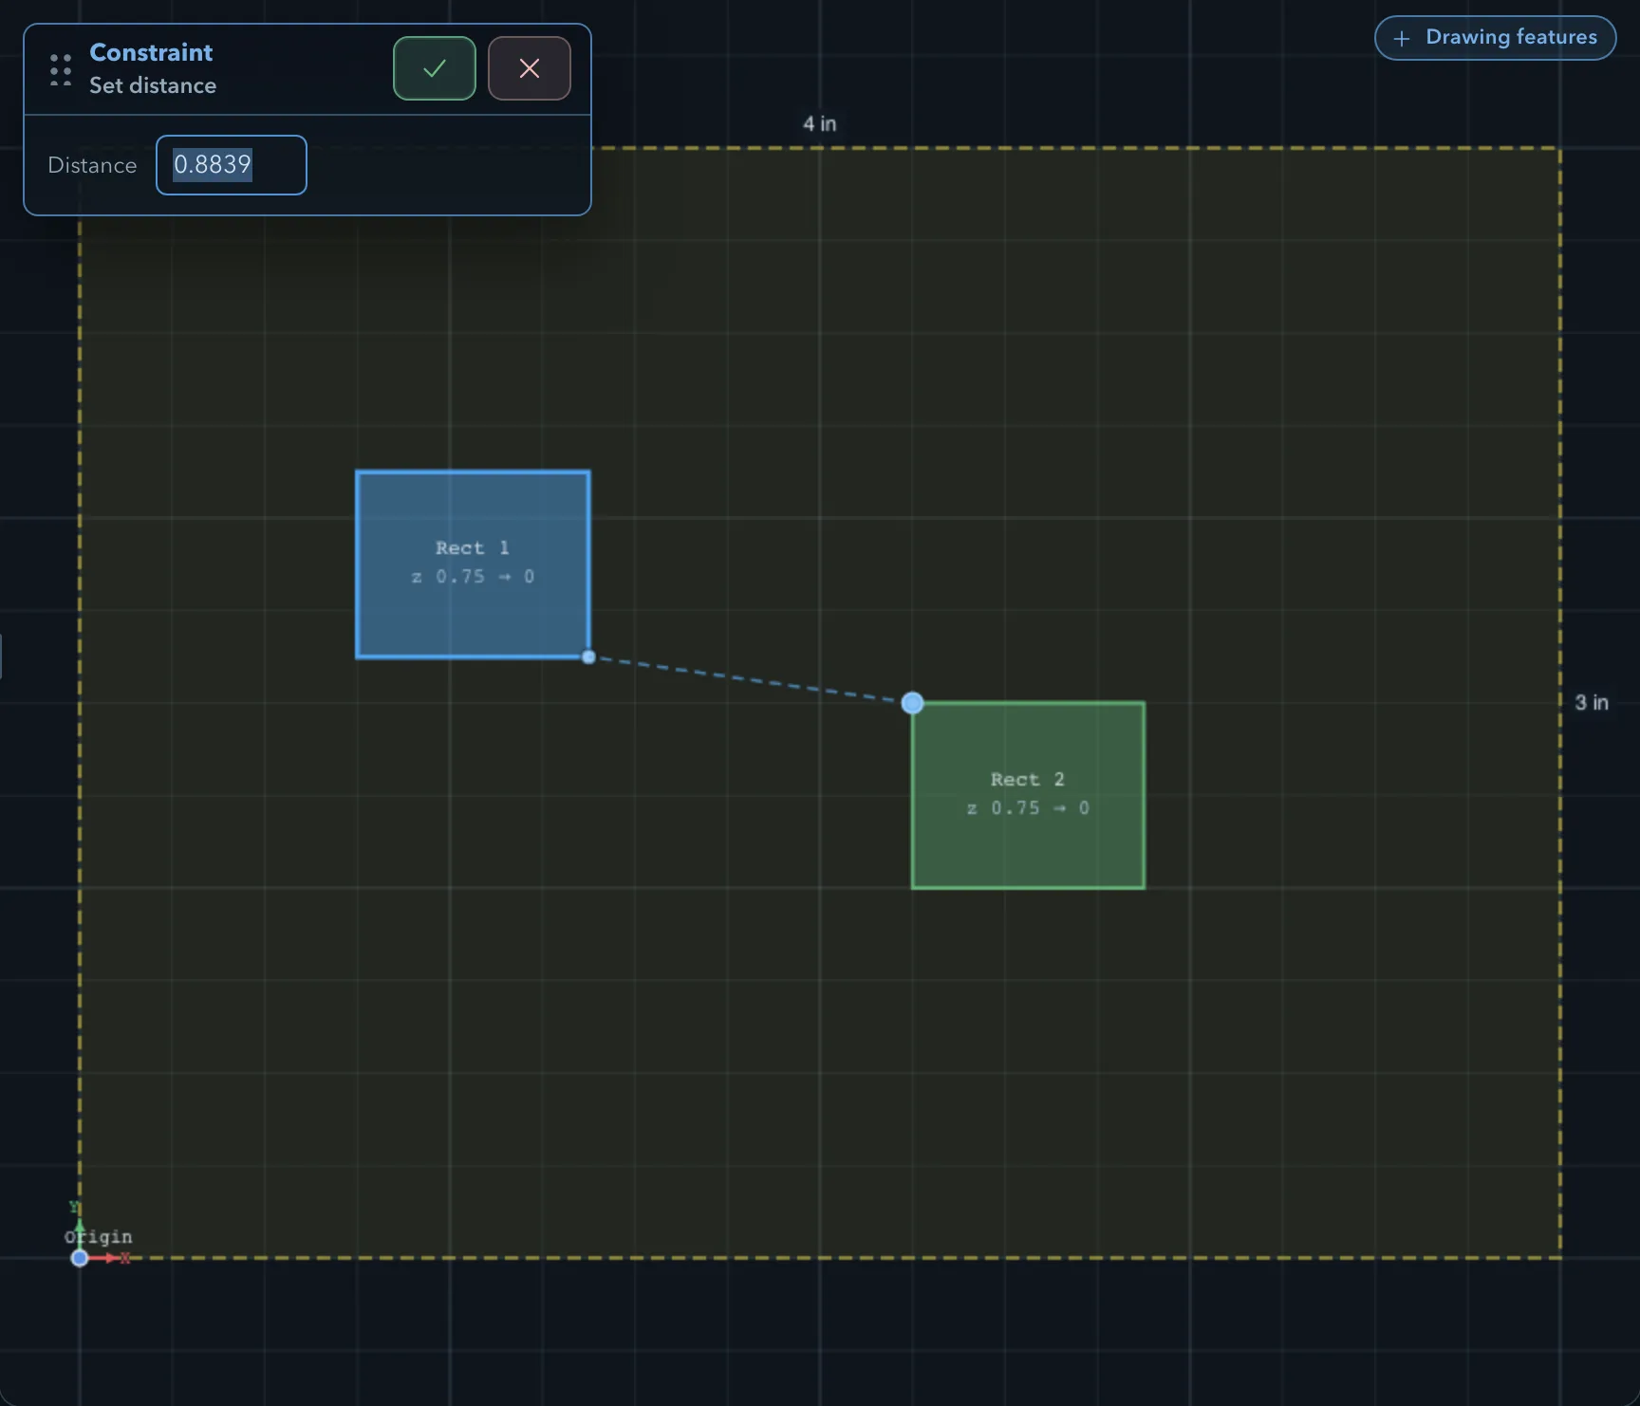The height and width of the screenshot is (1406, 1640).
Task: Click the Rect 2 top-left corner point
Action: coord(912,703)
